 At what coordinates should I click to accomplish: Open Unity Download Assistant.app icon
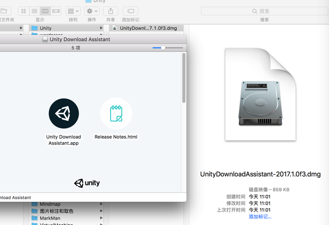[x=64, y=113]
